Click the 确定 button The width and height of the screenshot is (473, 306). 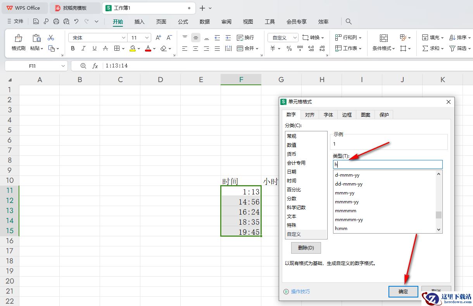[x=403, y=292]
